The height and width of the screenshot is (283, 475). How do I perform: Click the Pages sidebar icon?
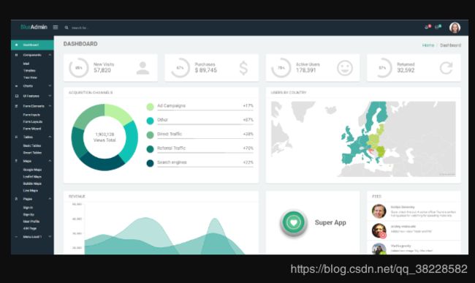coord(16,199)
